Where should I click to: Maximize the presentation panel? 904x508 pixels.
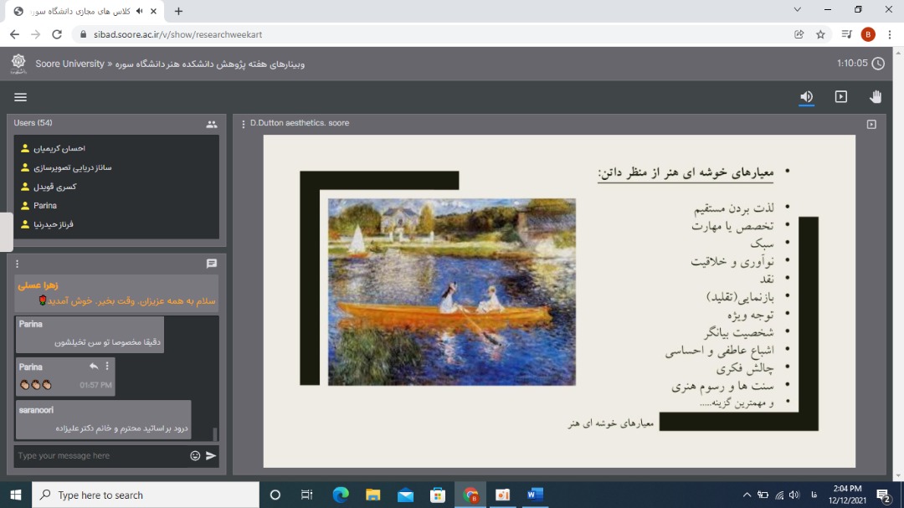(871, 124)
